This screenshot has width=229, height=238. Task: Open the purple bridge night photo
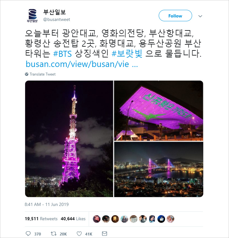pos(158,169)
